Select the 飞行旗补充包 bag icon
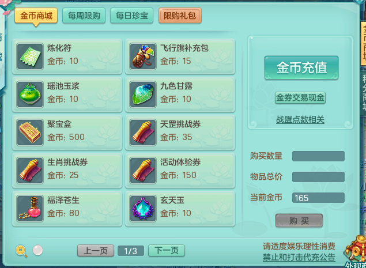366x268 pixels. click(x=143, y=56)
